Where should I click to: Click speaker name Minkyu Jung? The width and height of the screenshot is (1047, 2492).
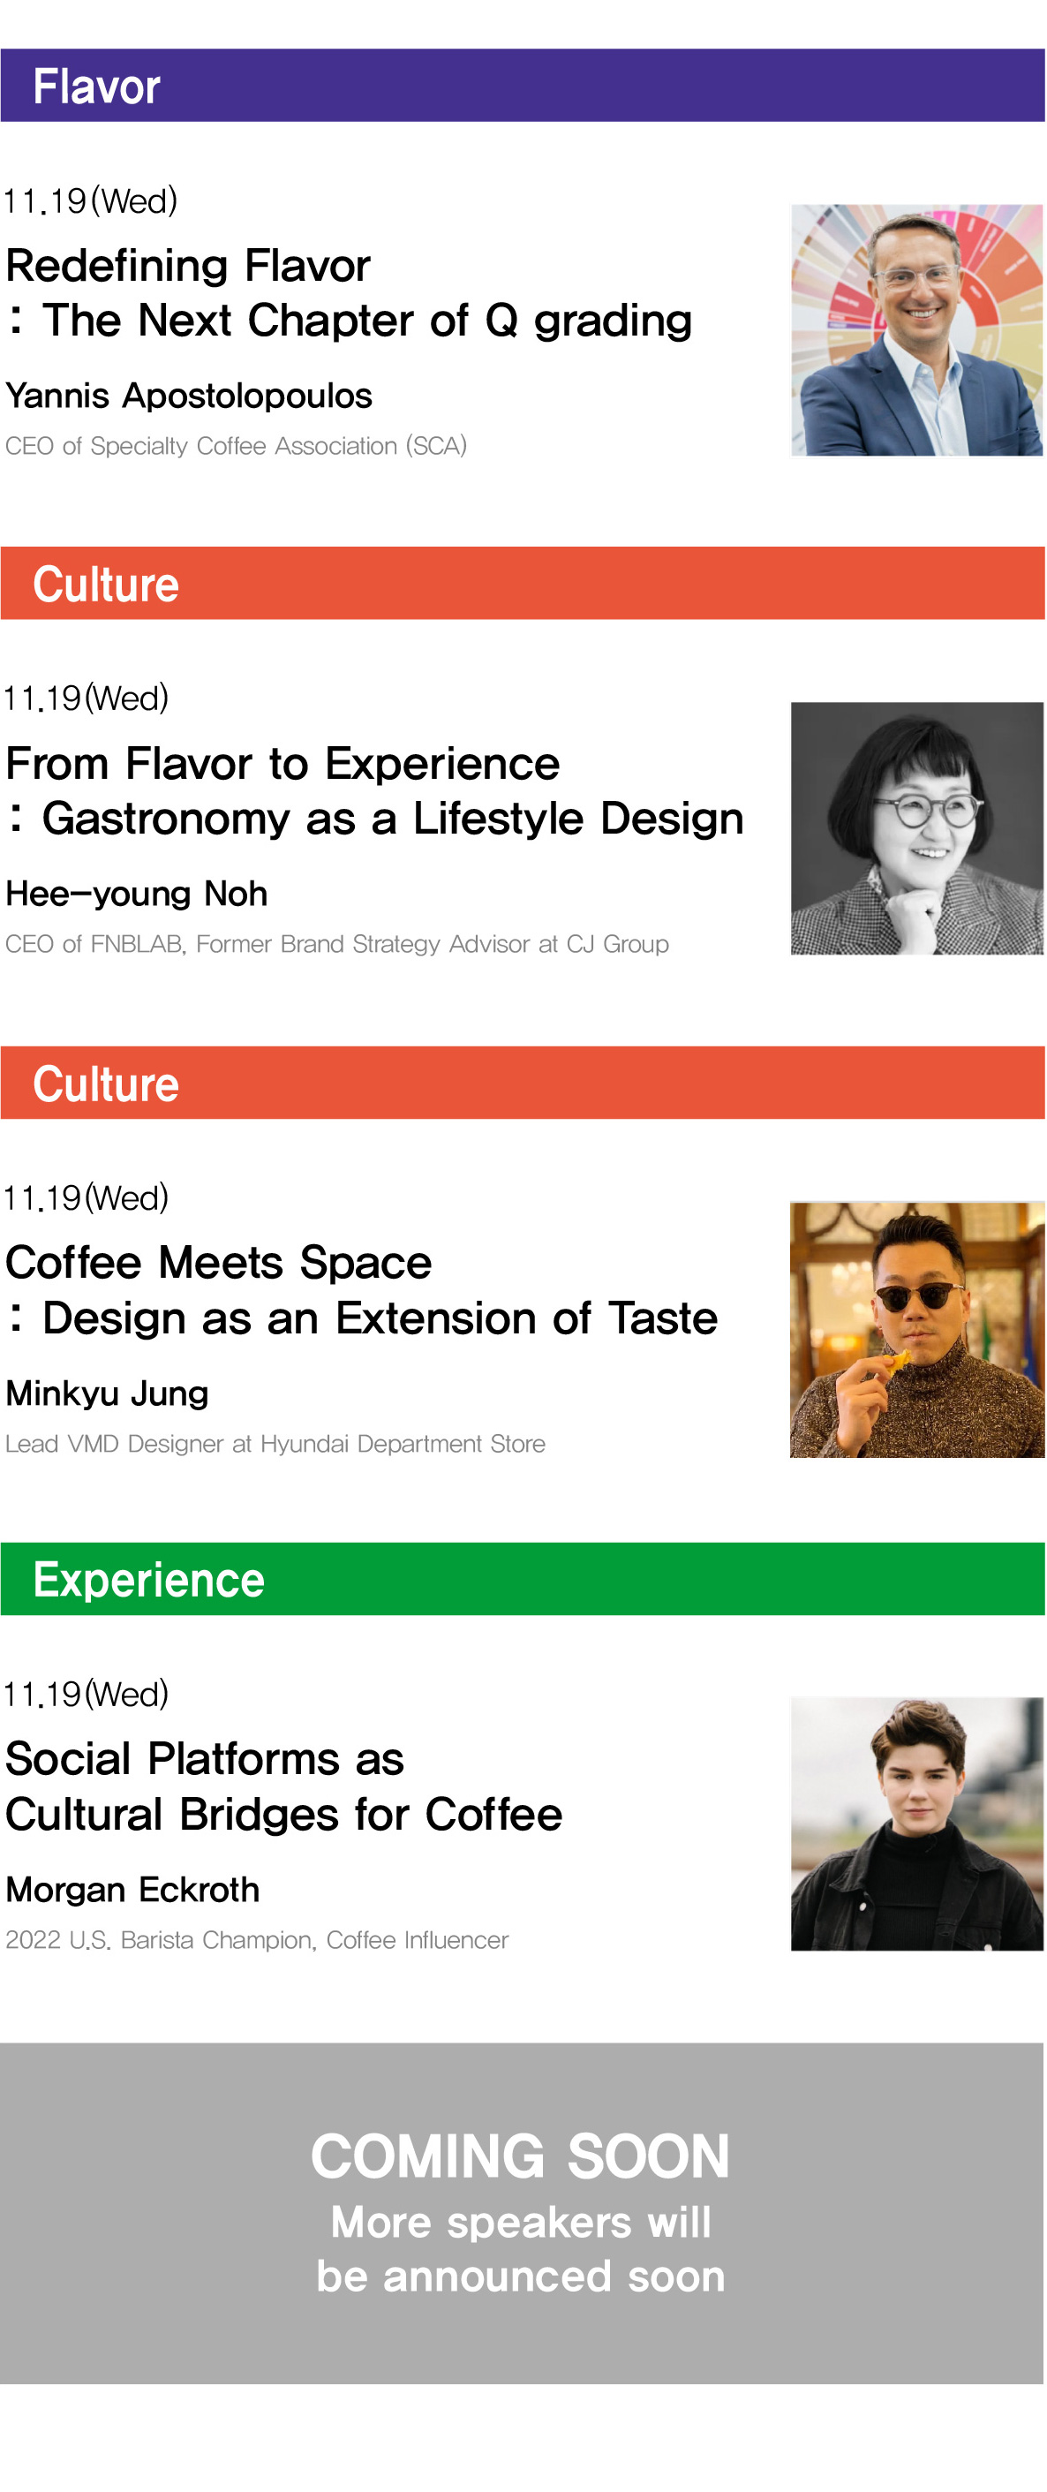click(108, 1393)
